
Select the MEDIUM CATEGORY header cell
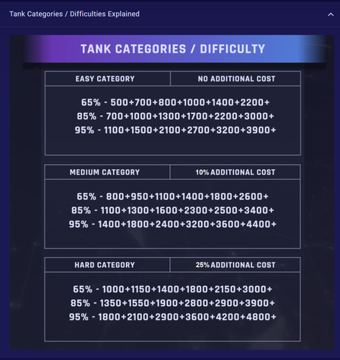[107, 172]
